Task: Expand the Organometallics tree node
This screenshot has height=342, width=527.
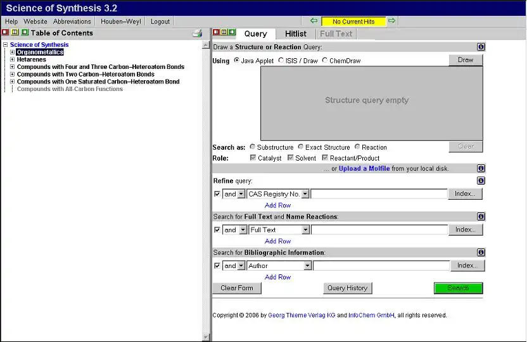Action: (12, 52)
